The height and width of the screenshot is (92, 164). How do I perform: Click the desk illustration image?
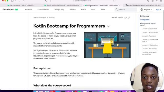coord(107,45)
